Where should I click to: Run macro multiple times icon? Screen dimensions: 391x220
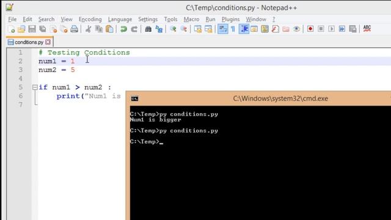click(x=342, y=29)
